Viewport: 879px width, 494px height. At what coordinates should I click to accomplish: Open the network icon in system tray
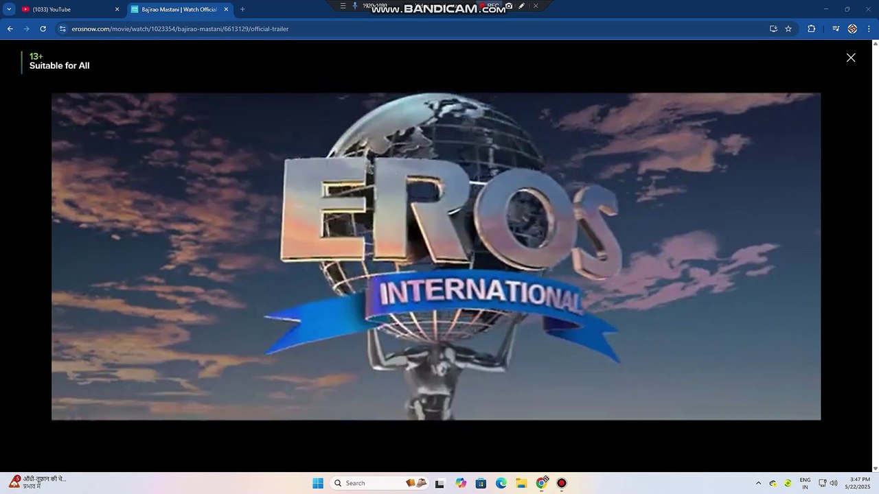pyautogui.click(x=823, y=483)
